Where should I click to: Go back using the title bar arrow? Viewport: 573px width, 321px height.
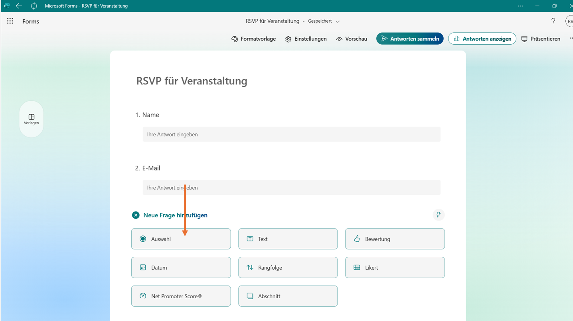[19, 6]
